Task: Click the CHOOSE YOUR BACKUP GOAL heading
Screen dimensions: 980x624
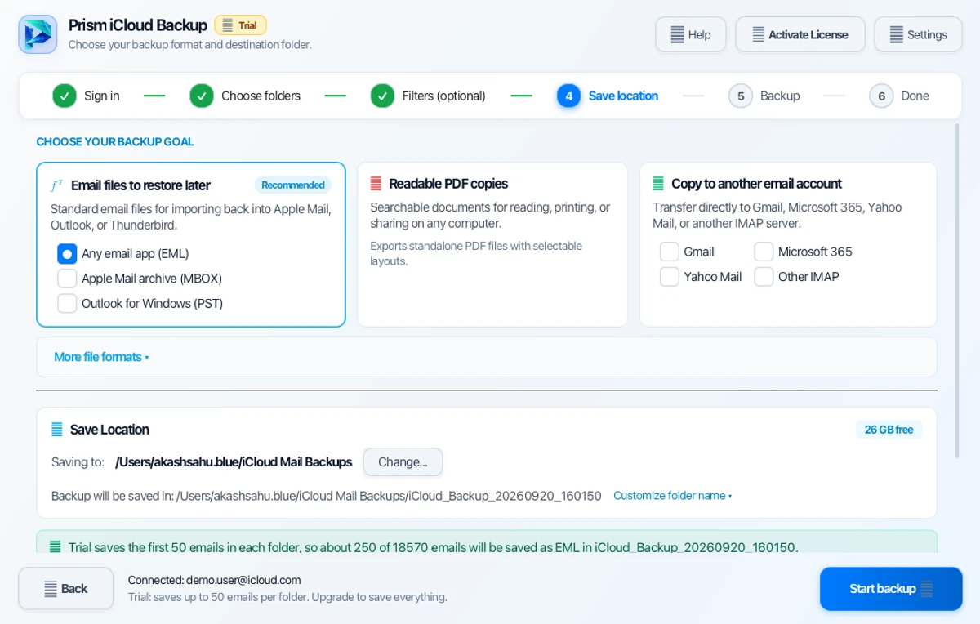Action: pos(115,141)
